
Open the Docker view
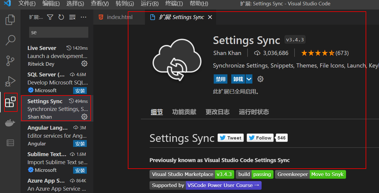click(10, 123)
